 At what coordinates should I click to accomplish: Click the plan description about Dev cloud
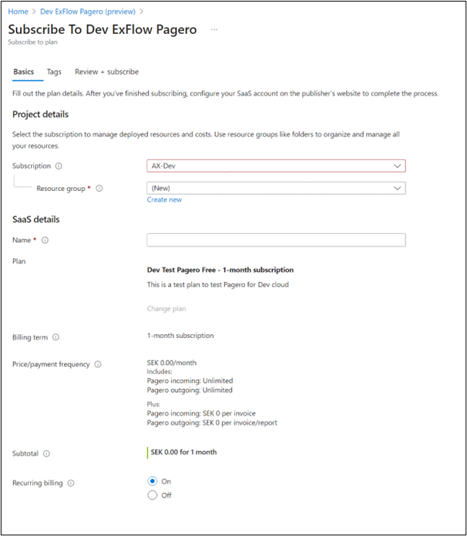(218, 284)
